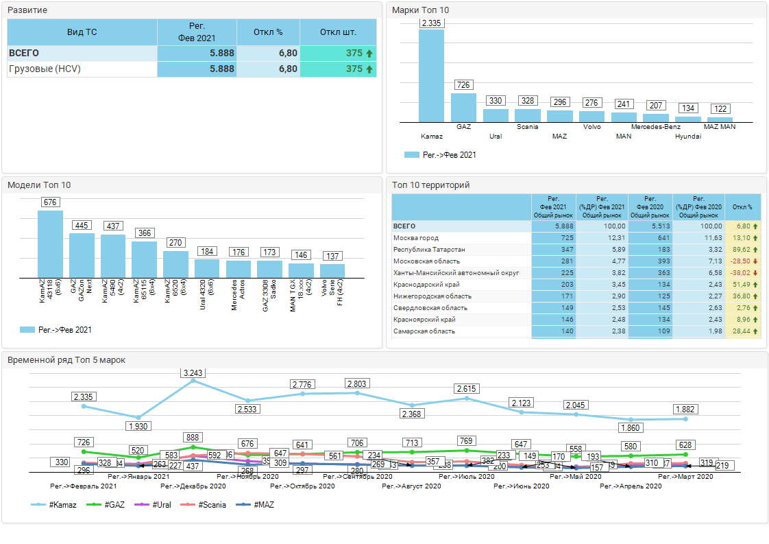Select the Kamaz bar labeled 2.335
This screenshot has width=769, height=544.
[431, 75]
